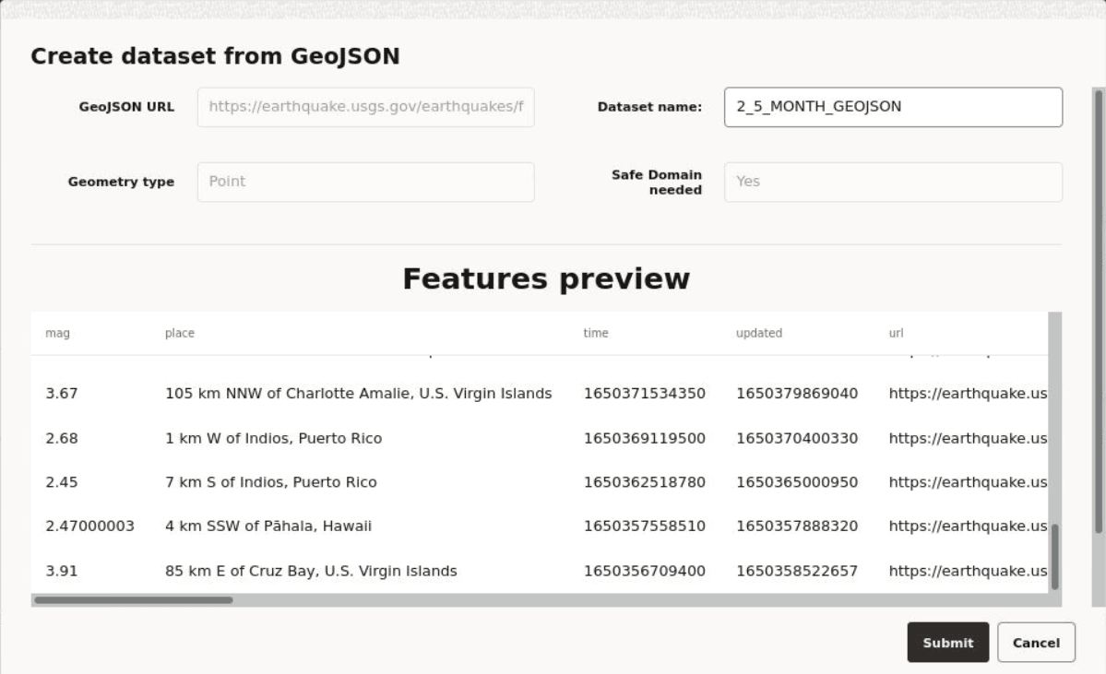Click the dialog's outer vertical scrollbar
1106x674 pixels.
(1099, 312)
